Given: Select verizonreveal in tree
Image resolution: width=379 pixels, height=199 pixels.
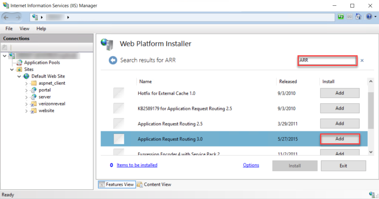Looking at the screenshot, I should pyautogui.click(x=52, y=104).
